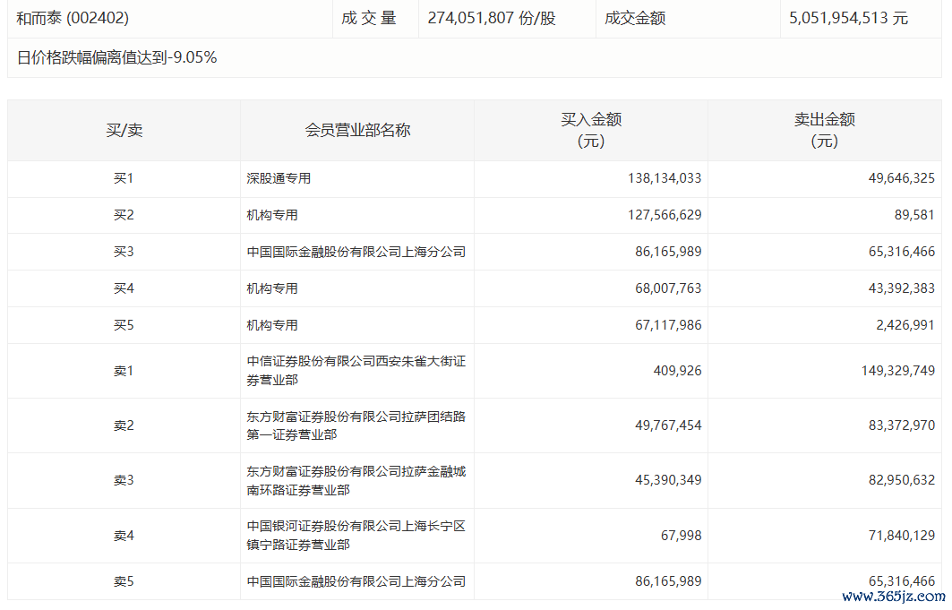Select buy amount 67,998

[x=681, y=536]
